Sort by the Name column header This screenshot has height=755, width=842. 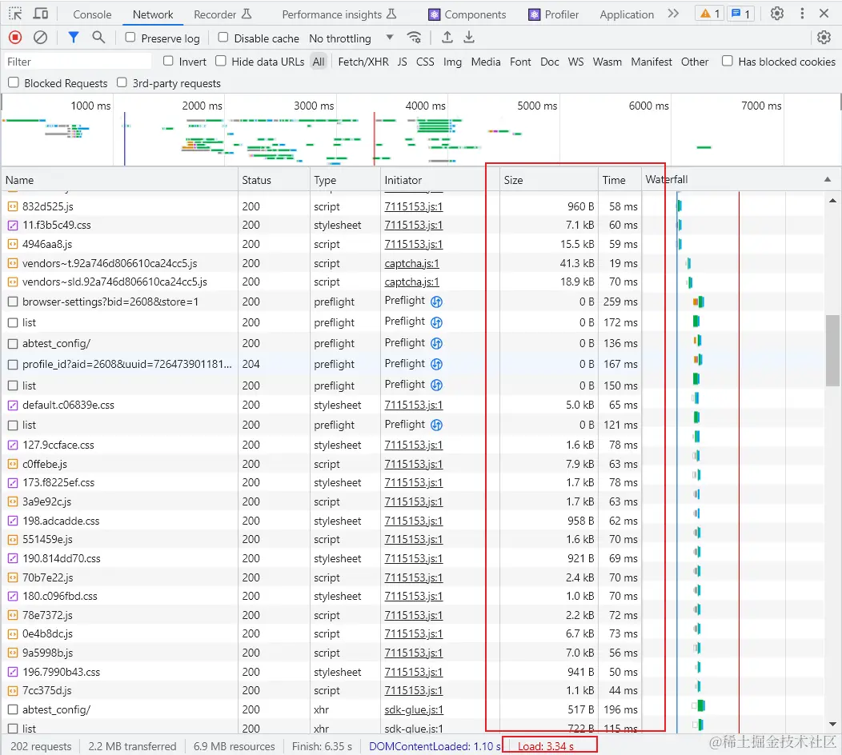click(x=119, y=180)
